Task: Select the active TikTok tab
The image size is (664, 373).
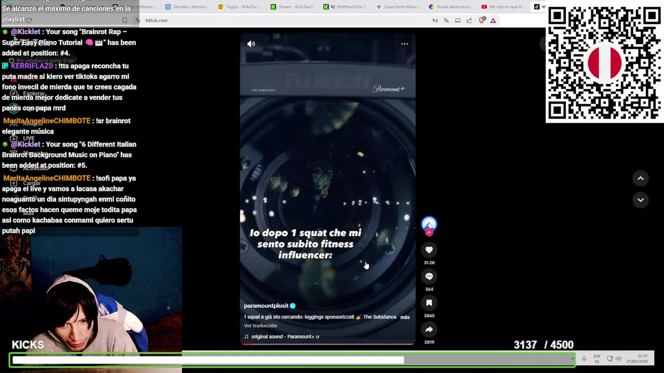Action: pyautogui.click(x=539, y=7)
